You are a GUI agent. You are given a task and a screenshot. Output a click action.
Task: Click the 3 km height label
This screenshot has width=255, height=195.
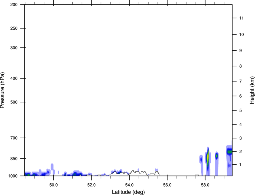[241, 138]
